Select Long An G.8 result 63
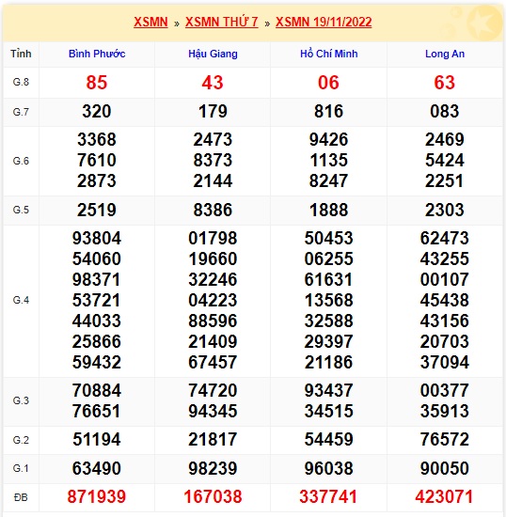The width and height of the screenshot is (506, 517). tap(445, 83)
